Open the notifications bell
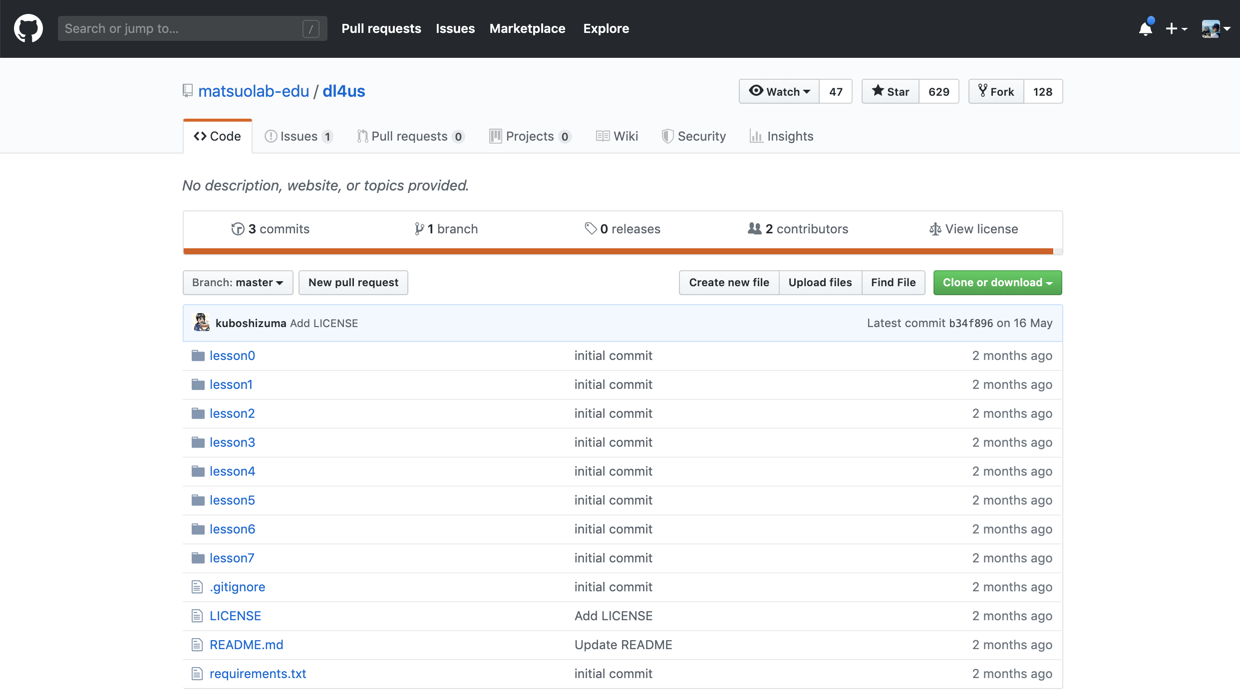This screenshot has width=1240, height=698. 1146,29
